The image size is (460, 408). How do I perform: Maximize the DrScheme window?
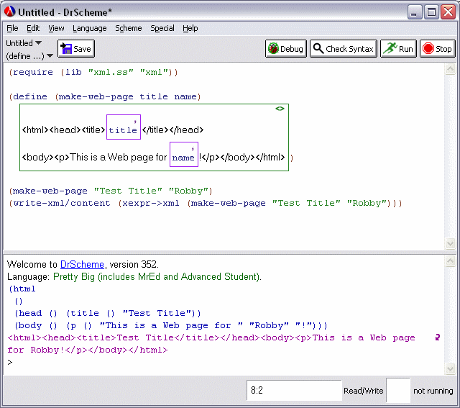(431, 12)
